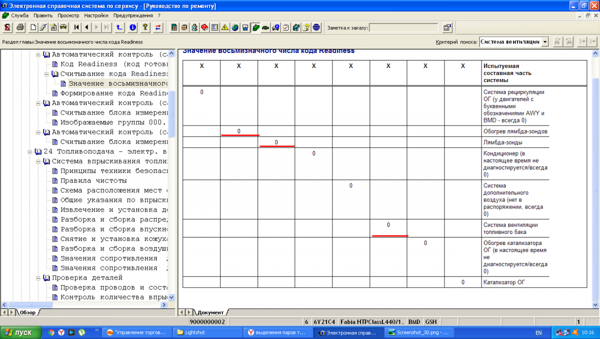Collapse 'Считывание кода Readiness' node
This screenshot has height=339, width=600.
click(47, 74)
